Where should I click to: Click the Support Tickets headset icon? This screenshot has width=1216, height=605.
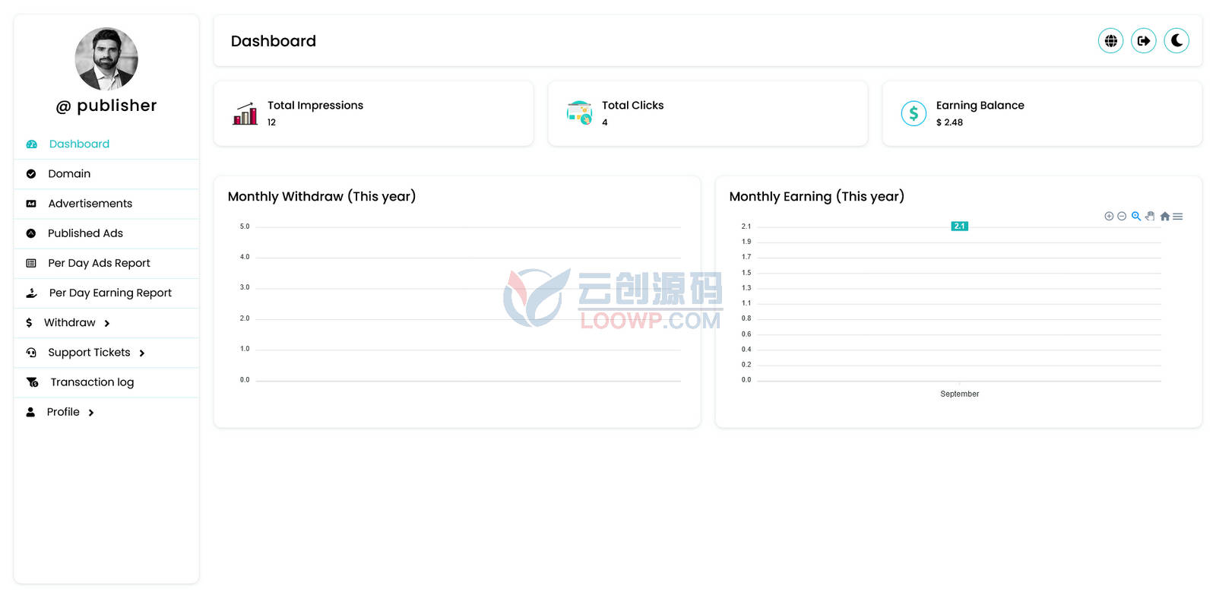[31, 353]
